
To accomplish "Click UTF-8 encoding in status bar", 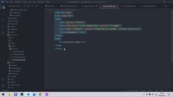I will pos(150,91).
